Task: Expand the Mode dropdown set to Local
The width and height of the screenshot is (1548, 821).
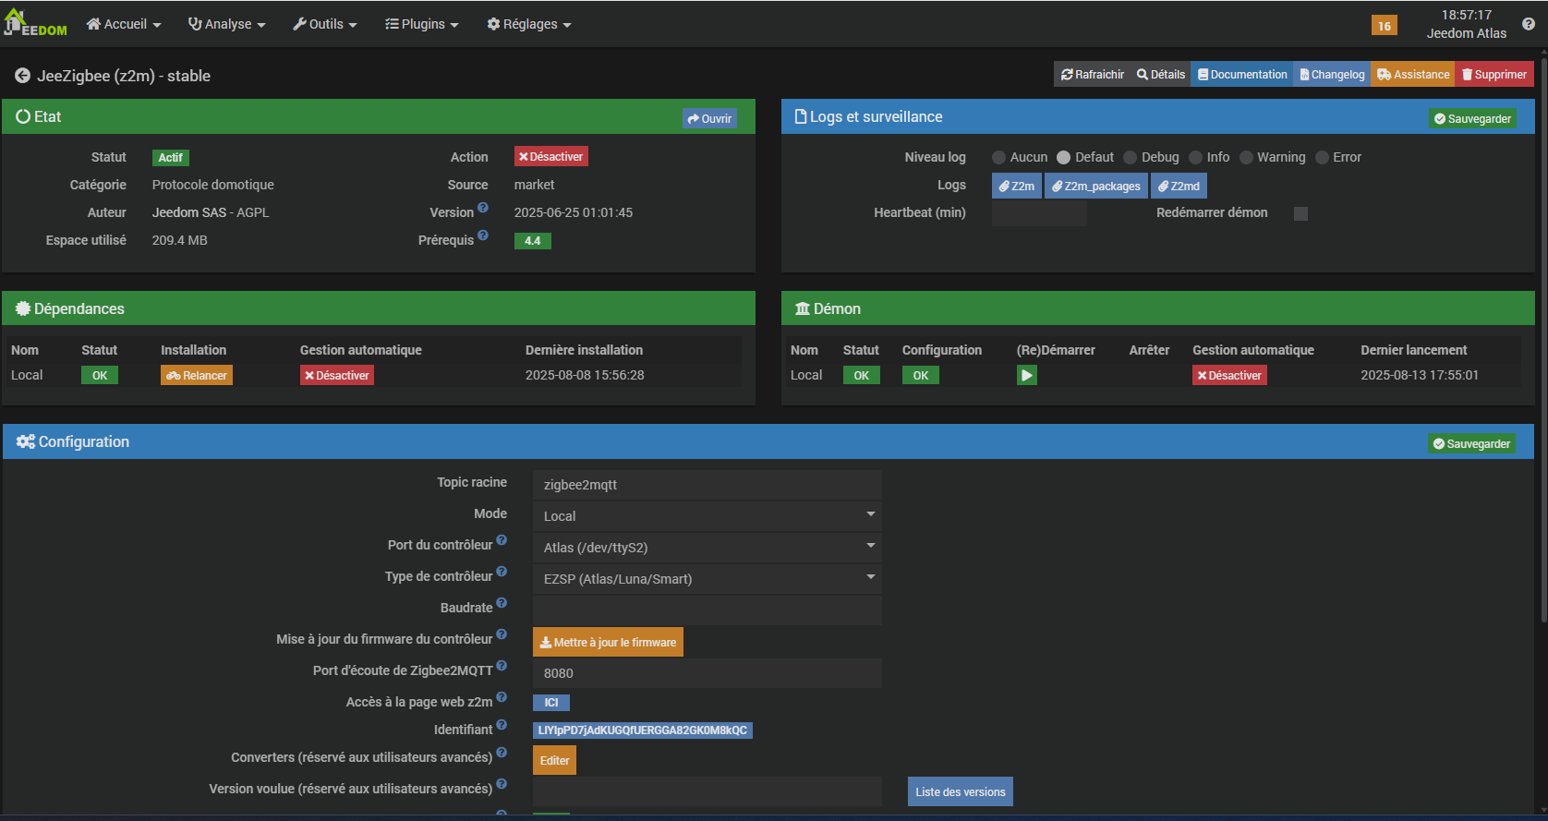Action: [707, 515]
